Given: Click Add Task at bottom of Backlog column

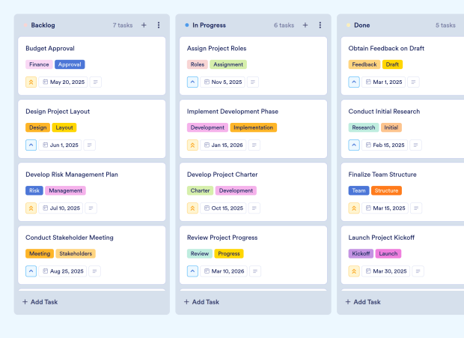Looking at the screenshot, I should (40, 302).
